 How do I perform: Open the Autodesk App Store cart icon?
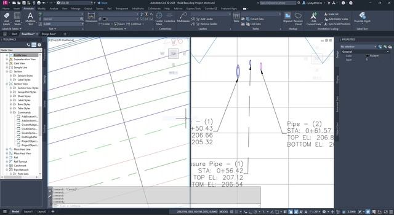[329, 2]
